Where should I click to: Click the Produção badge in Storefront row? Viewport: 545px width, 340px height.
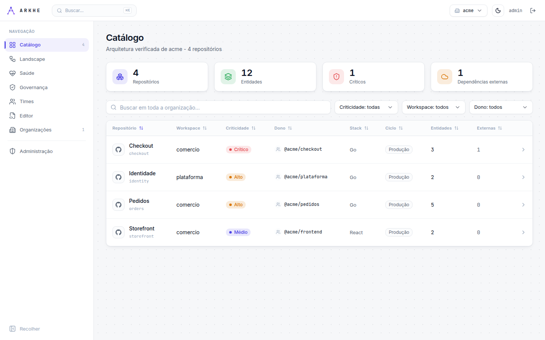(399, 232)
